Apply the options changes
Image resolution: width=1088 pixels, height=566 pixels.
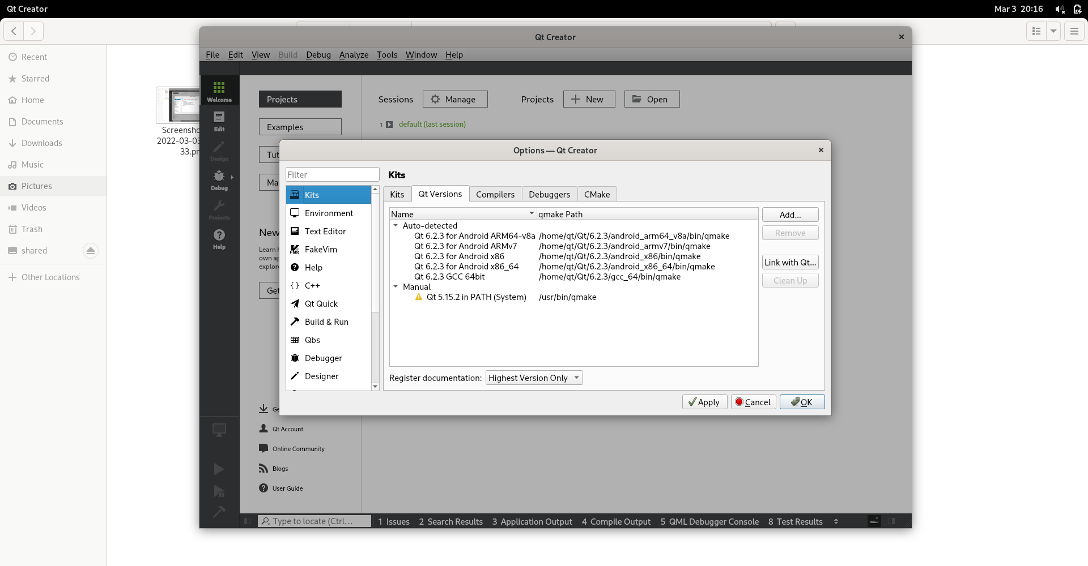pyautogui.click(x=704, y=402)
